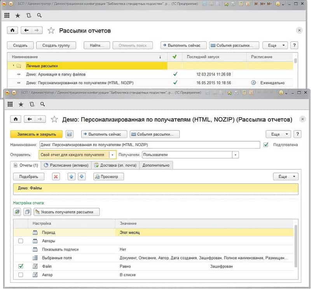Viewport: 311px width, 289px height.
Task: Click the scrollbar of the report settings table
Action: tap(295, 246)
